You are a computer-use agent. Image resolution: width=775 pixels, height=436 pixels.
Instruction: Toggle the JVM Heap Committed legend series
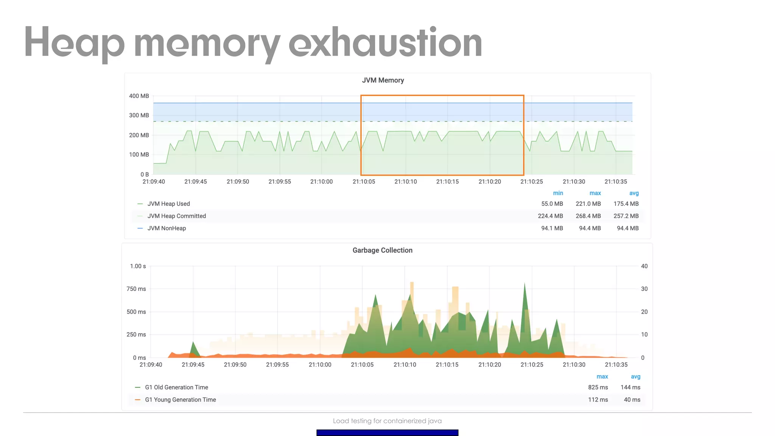pyautogui.click(x=176, y=216)
